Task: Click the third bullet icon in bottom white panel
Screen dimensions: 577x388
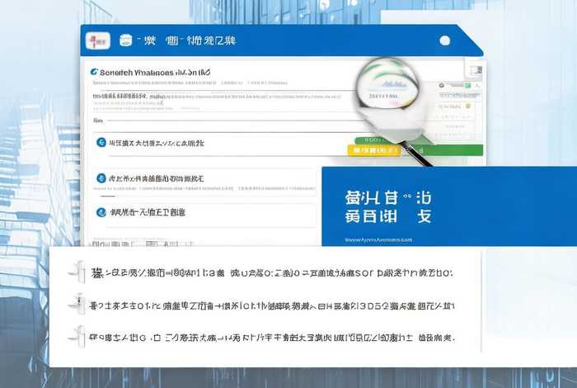Action: (78, 337)
